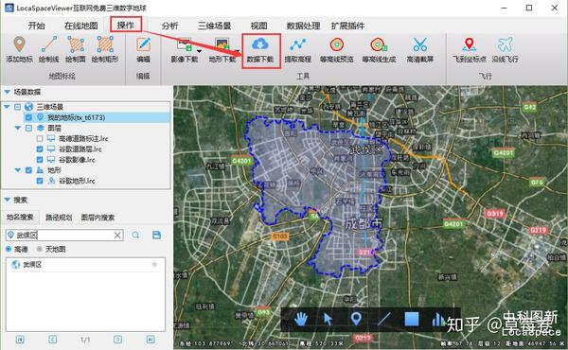Open the 影像下载 dropdown arrow

[199, 51]
